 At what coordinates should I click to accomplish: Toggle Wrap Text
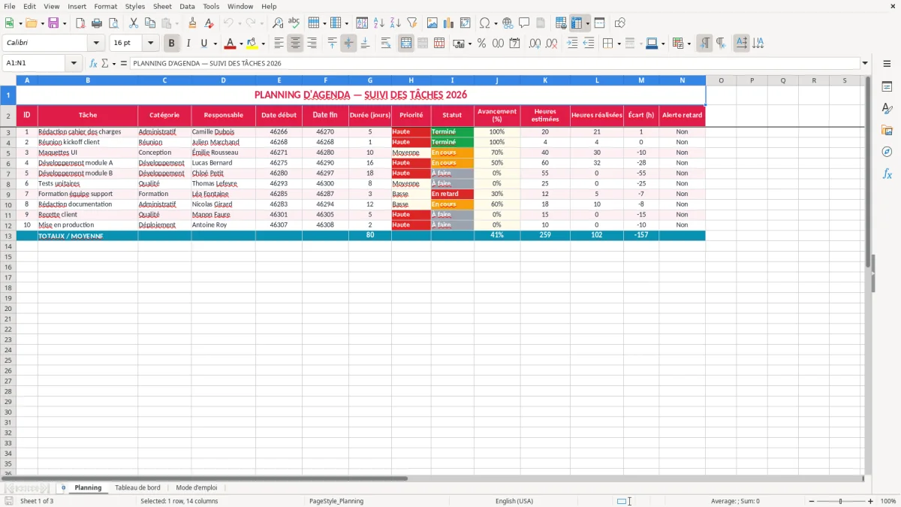tap(386, 44)
